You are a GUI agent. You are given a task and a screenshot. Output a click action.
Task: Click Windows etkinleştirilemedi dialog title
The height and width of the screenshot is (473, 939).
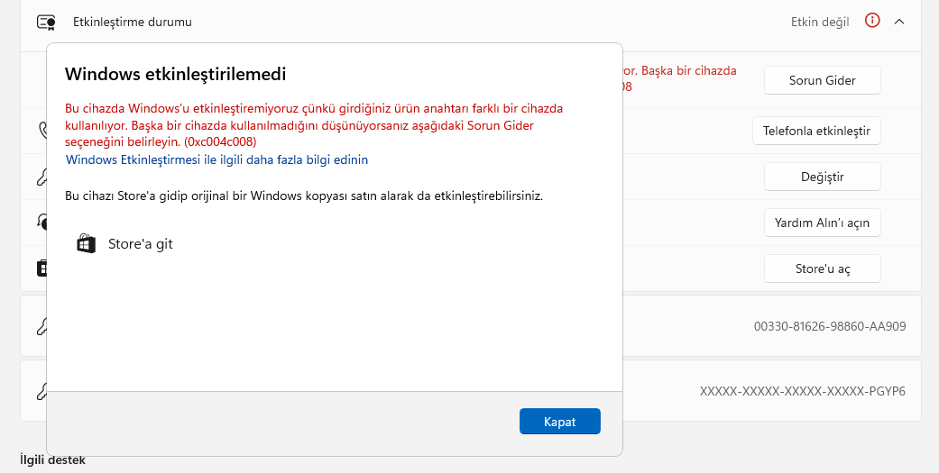pyautogui.click(x=176, y=74)
